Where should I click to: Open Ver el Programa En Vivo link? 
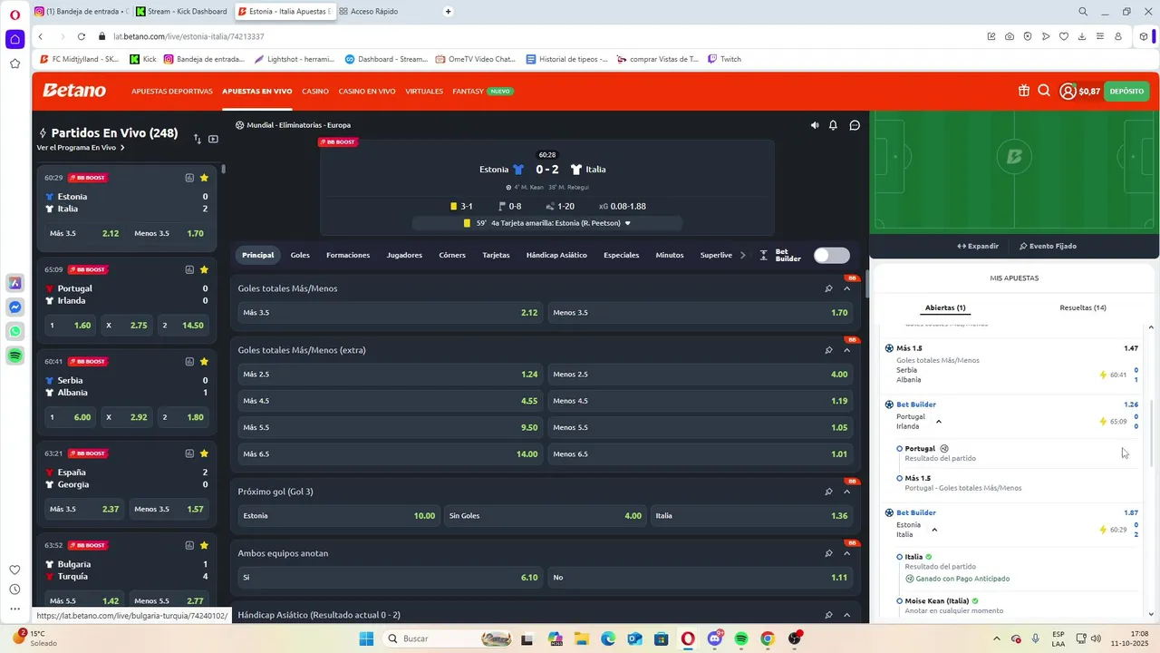81,147
